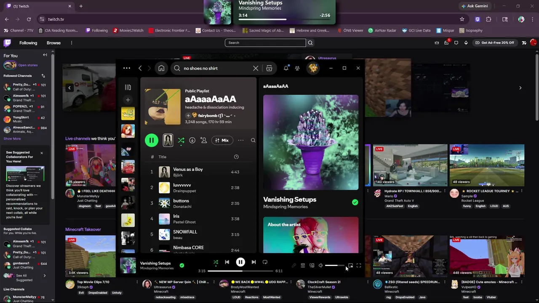This screenshot has height=303, width=539.
Task: Skip to the previous track
Action: coord(227,262)
